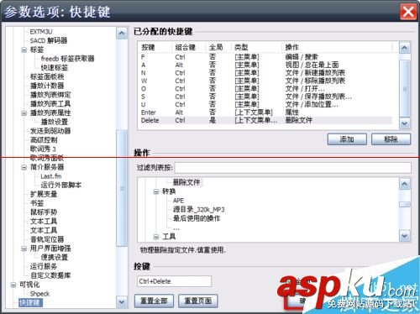This screenshot has height=314, width=420.
Task: Close the 参数选项 dialog window
Action: (x=408, y=12)
